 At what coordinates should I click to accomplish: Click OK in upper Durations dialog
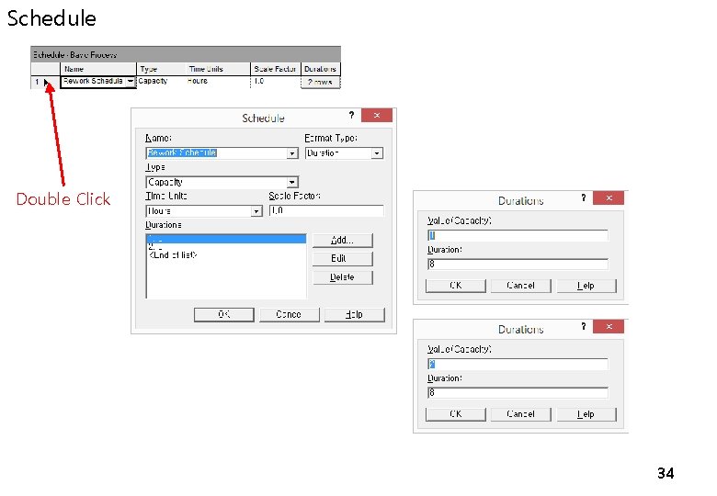click(x=455, y=286)
